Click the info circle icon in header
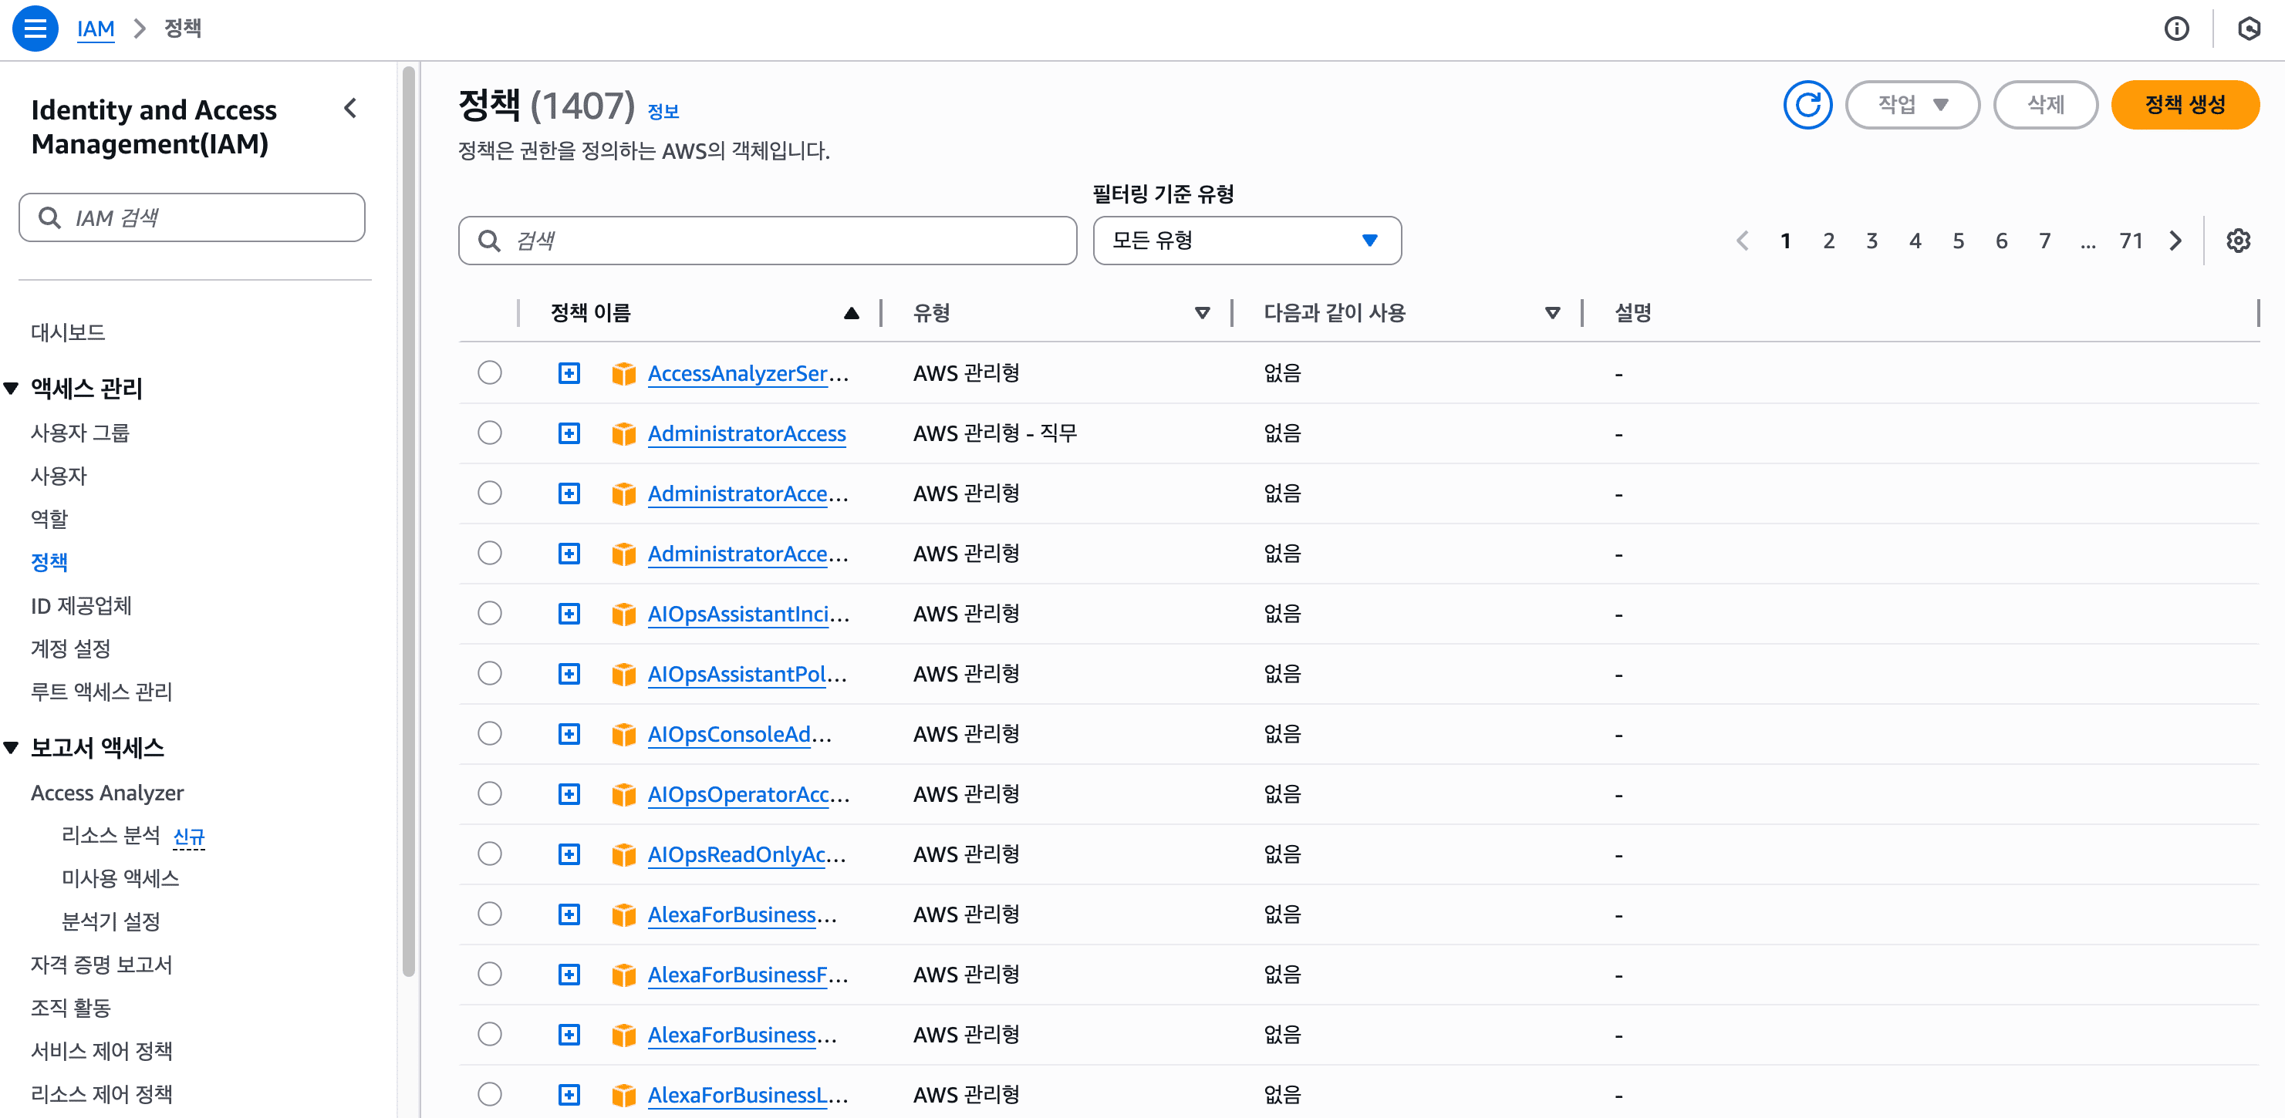Image resolution: width=2285 pixels, height=1118 pixels. point(2176,29)
